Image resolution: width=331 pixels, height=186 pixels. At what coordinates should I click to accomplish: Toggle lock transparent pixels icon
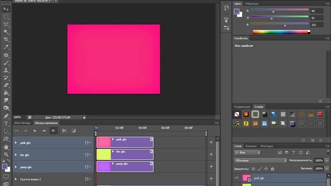click(x=253, y=169)
